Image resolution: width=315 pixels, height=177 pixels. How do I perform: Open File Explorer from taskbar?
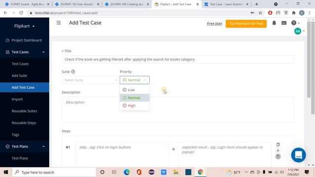pyautogui.click(x=176, y=172)
